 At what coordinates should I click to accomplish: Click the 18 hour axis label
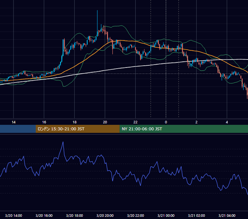[74, 122]
